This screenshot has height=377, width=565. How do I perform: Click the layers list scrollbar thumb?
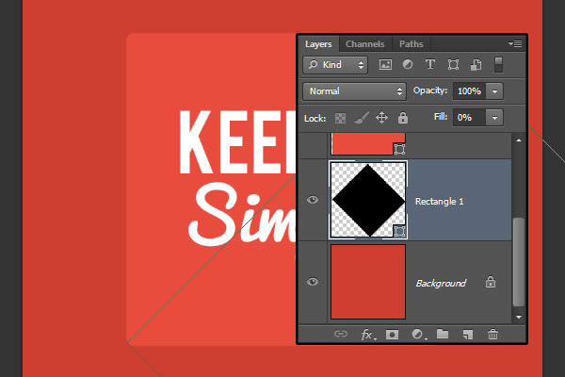click(519, 262)
